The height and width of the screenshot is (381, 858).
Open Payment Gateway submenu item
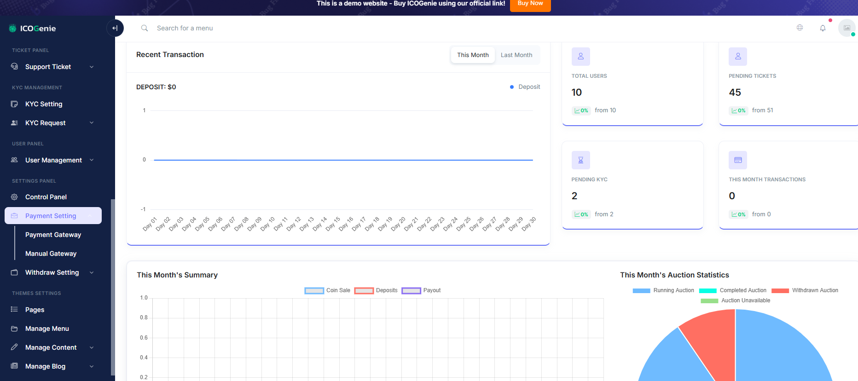(53, 235)
